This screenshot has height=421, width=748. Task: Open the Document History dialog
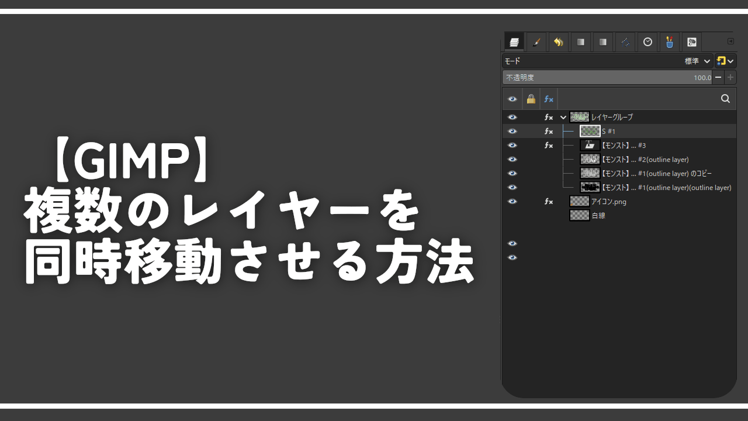point(647,42)
